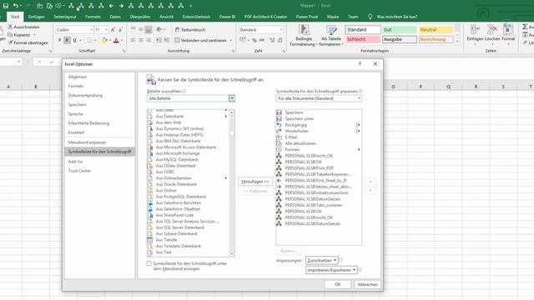Viewport: 534px width, 300px height.
Task: Click the percent style icon in Zahl group
Action: click(254, 40)
